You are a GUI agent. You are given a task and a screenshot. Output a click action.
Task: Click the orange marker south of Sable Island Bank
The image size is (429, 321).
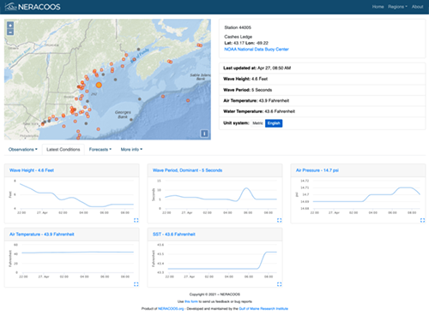(188, 100)
